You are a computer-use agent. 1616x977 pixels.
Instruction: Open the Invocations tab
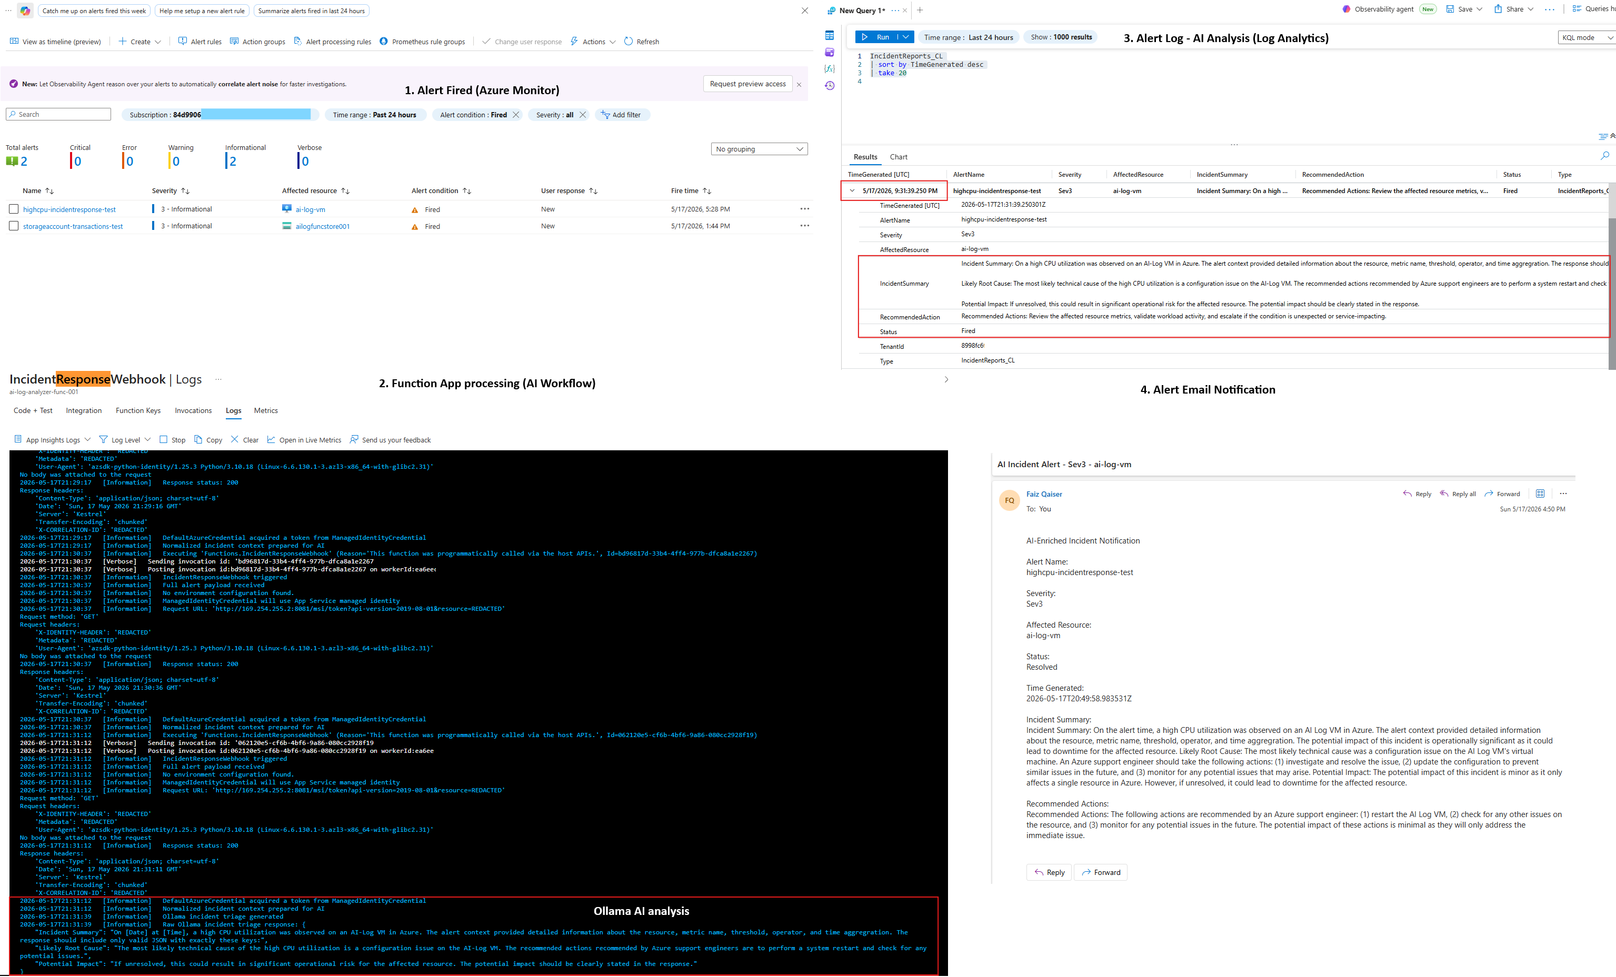pos(194,410)
